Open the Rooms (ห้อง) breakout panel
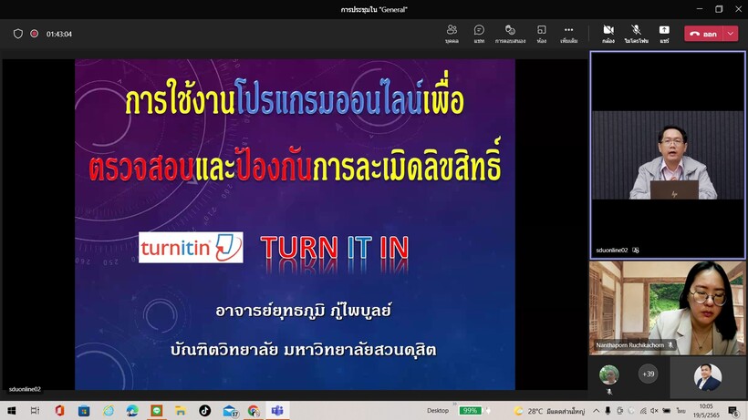This screenshot has width=748, height=420. pyautogui.click(x=542, y=34)
